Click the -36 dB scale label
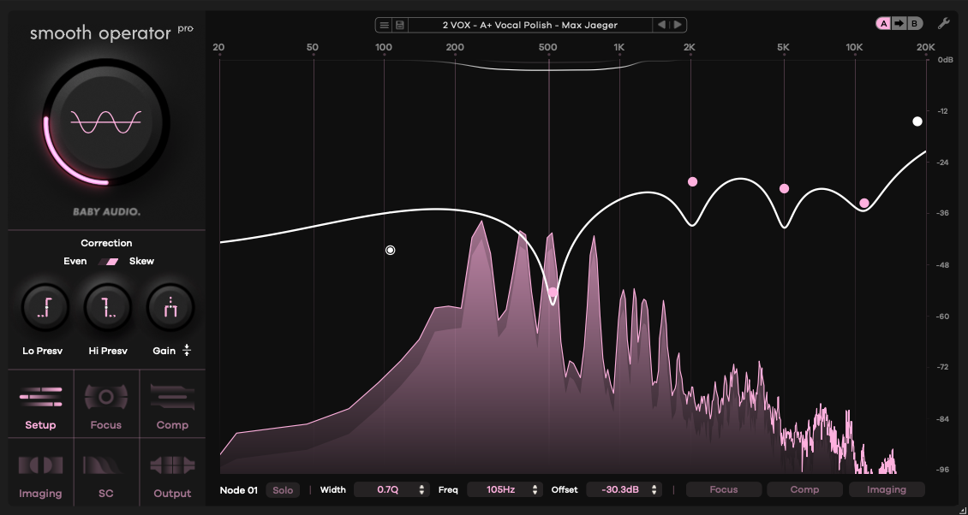 pyautogui.click(x=942, y=213)
